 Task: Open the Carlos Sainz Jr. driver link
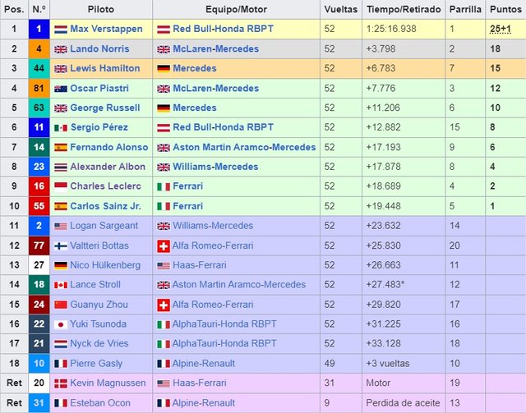pyautogui.click(x=105, y=206)
